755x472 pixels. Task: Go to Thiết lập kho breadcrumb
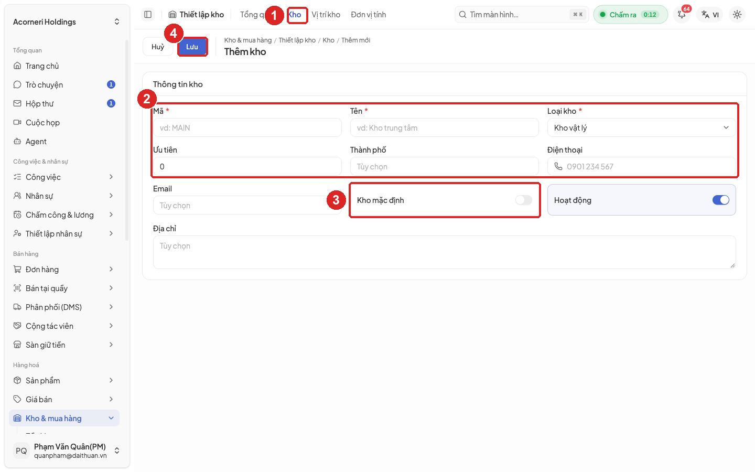coord(297,40)
